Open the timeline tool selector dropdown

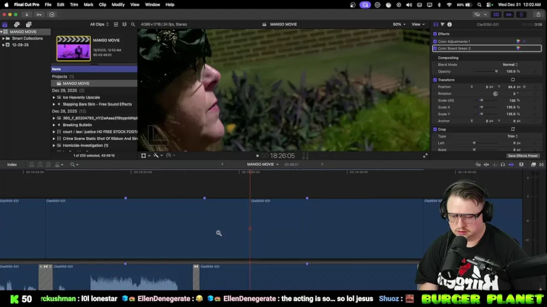[x=74, y=165]
